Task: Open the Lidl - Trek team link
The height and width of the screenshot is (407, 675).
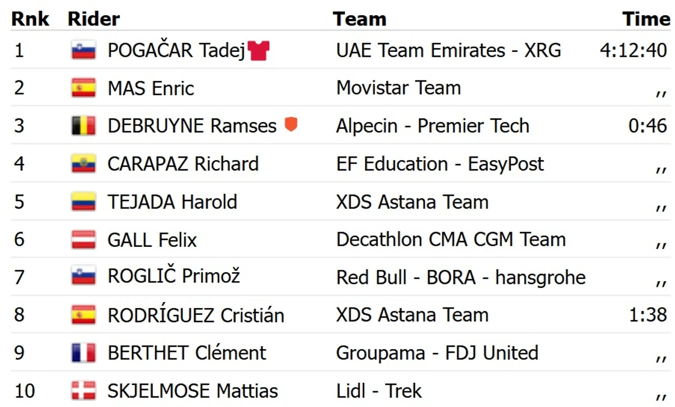Action: [x=379, y=390]
